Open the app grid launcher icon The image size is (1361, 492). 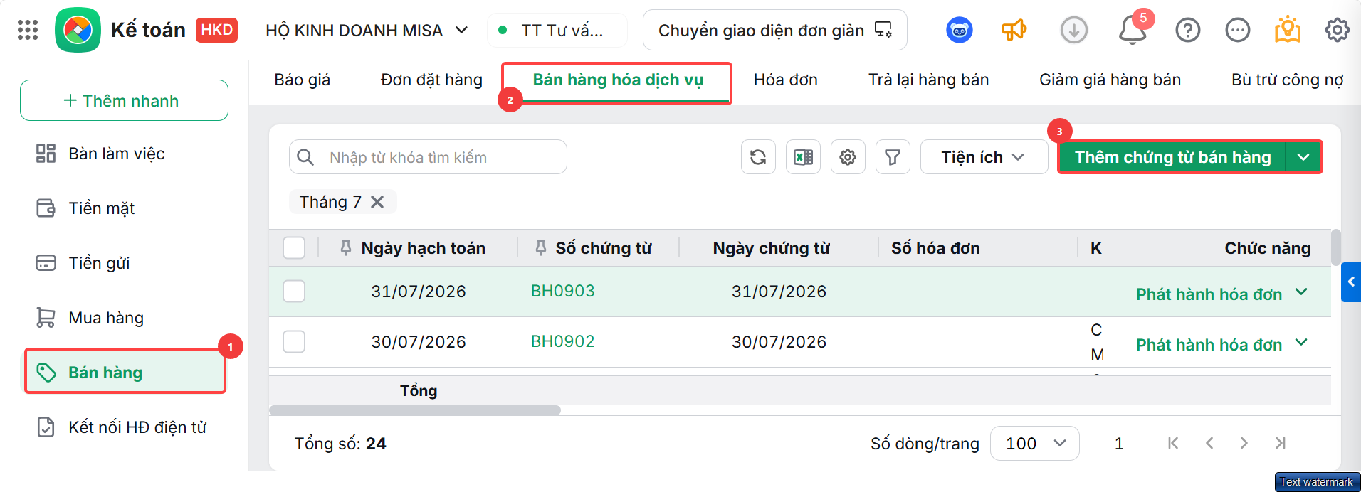coord(27,30)
